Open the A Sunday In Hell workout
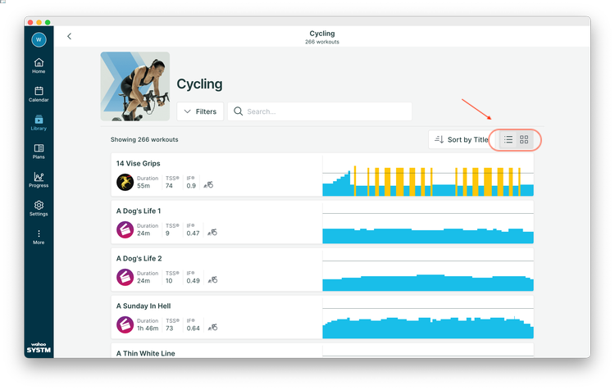Viewport: 615px width, 390px height. pos(322,317)
